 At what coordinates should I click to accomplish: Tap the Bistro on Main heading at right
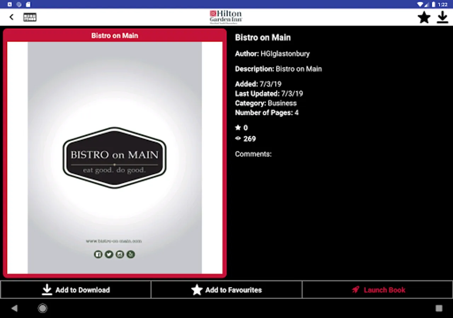(x=263, y=37)
